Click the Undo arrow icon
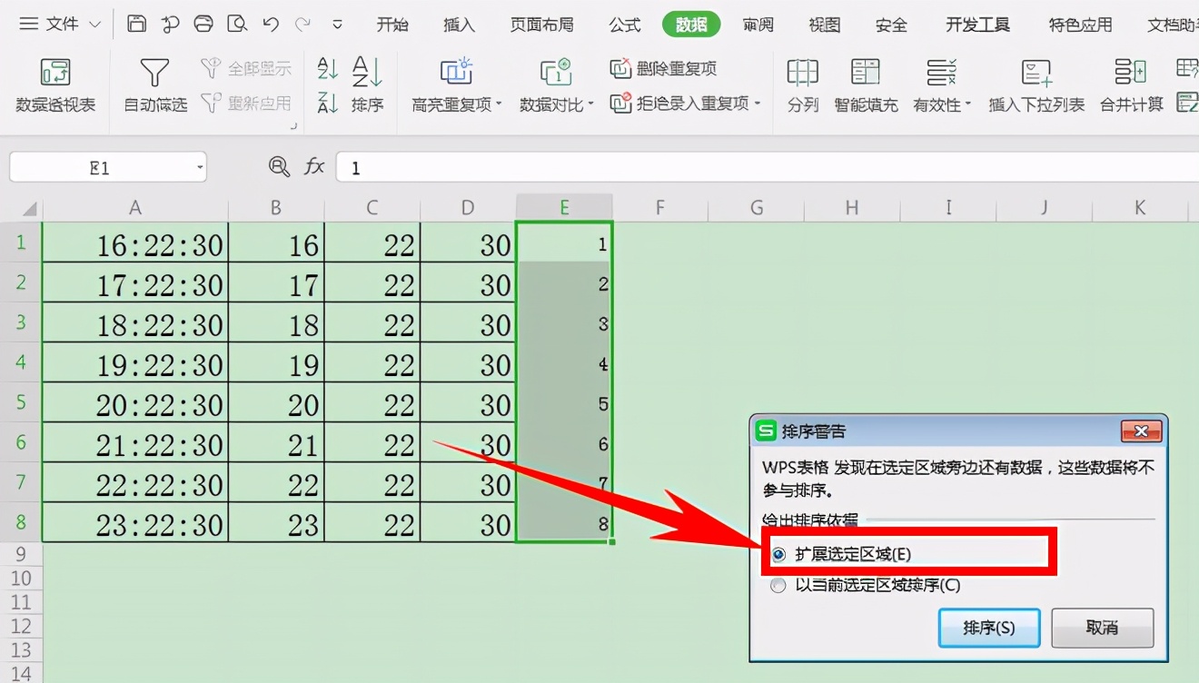This screenshot has height=683, width=1199. click(x=271, y=25)
